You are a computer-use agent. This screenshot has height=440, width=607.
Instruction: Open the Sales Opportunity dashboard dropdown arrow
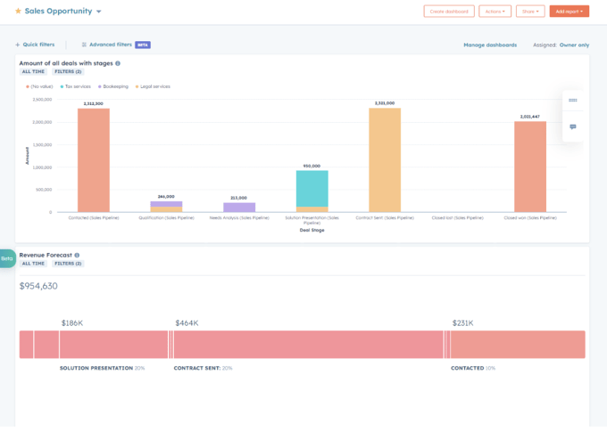99,12
